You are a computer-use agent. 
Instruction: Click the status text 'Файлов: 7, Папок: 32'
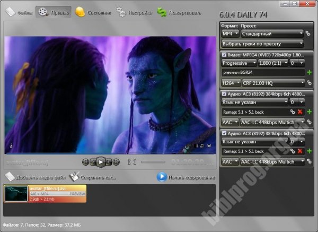[x=24, y=225]
